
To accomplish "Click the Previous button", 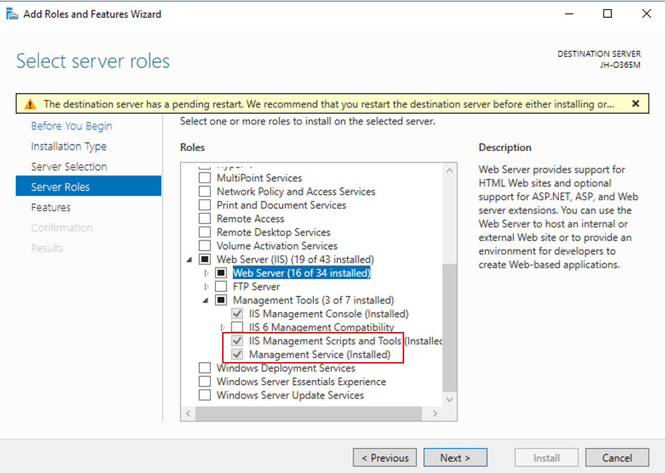I will pyautogui.click(x=385, y=457).
